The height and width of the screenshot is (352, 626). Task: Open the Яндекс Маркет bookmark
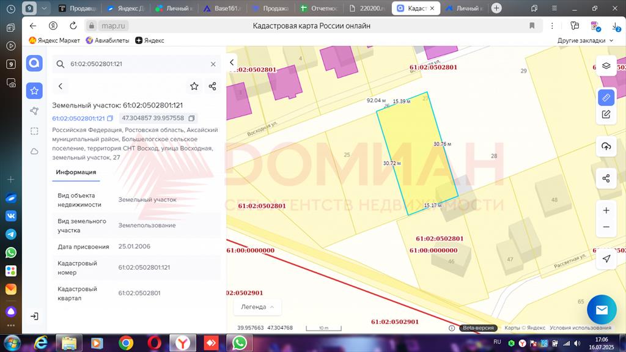pos(54,40)
